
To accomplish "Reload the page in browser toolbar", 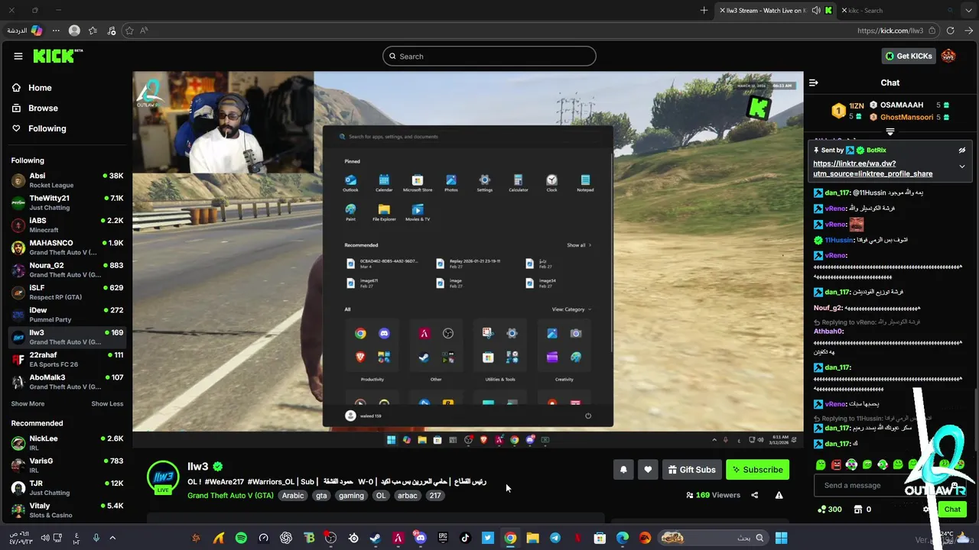I will [951, 31].
